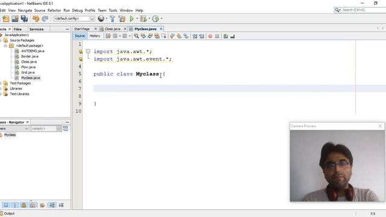Image resolution: width=386 pixels, height=217 pixels.
Task: Minimize the Projects panel group
Action: [x=68, y=29]
